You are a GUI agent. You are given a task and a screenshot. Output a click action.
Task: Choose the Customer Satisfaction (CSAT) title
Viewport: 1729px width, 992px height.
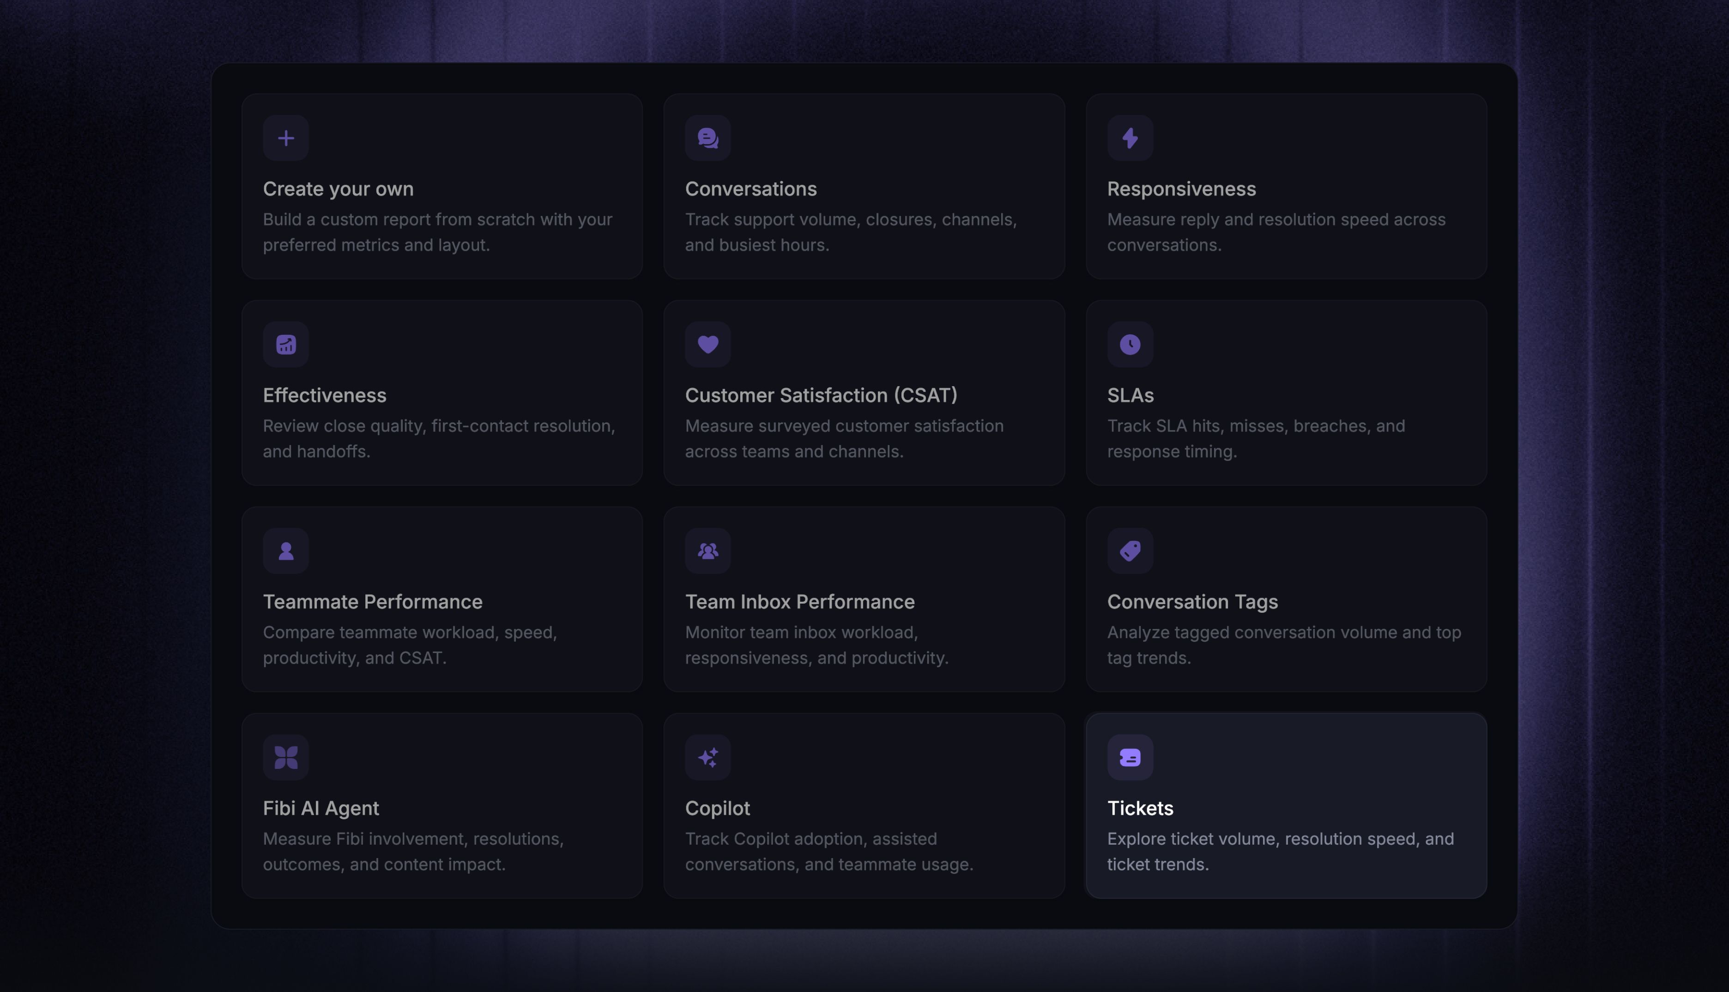pyautogui.click(x=821, y=396)
